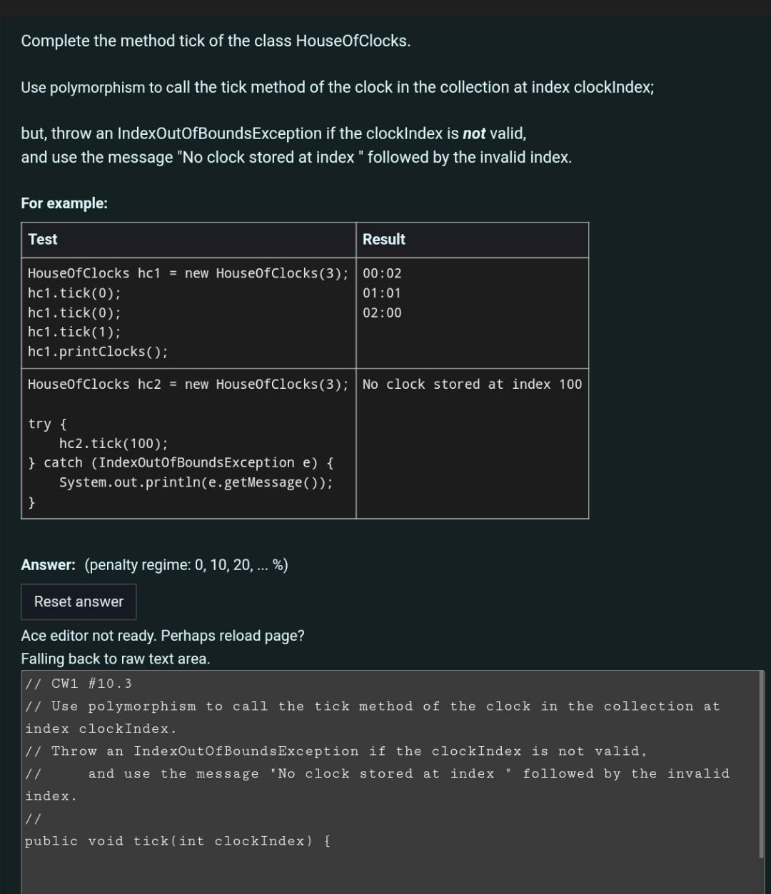Select the Result column header
The width and height of the screenshot is (771, 894).
tap(383, 239)
